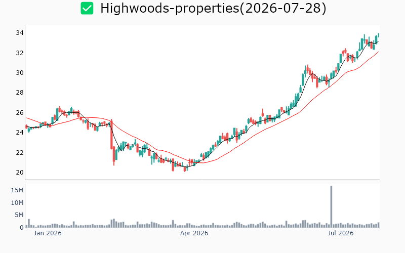Click the 0 volume axis label

(x=22, y=227)
